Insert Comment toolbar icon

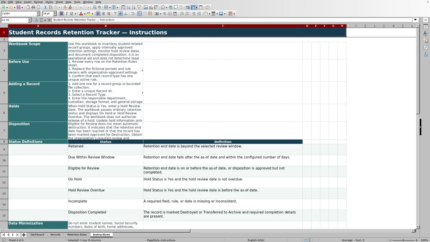tap(176, 7)
